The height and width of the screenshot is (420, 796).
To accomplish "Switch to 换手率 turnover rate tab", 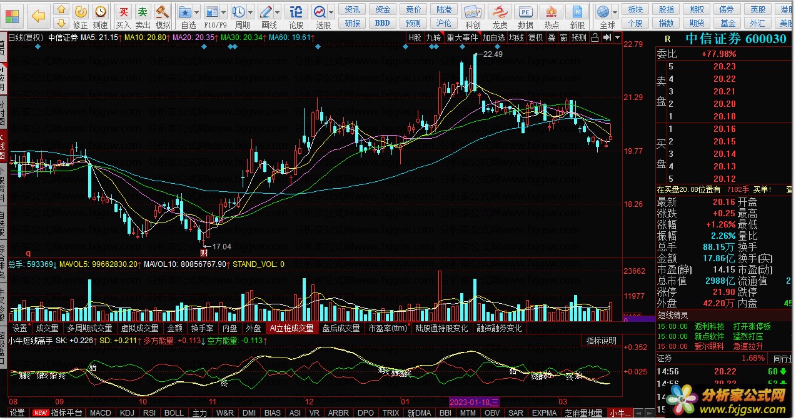I will [203, 328].
